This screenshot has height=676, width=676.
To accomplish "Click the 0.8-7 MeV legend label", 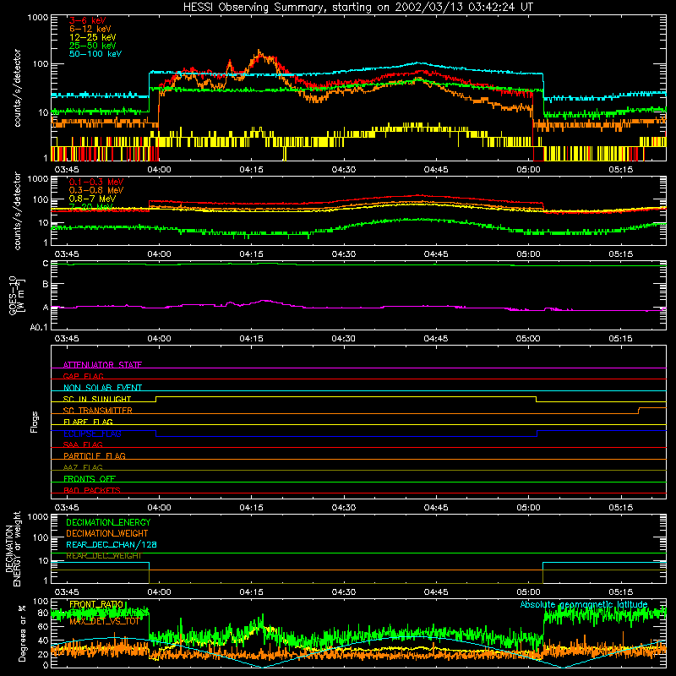I will 92,199.
